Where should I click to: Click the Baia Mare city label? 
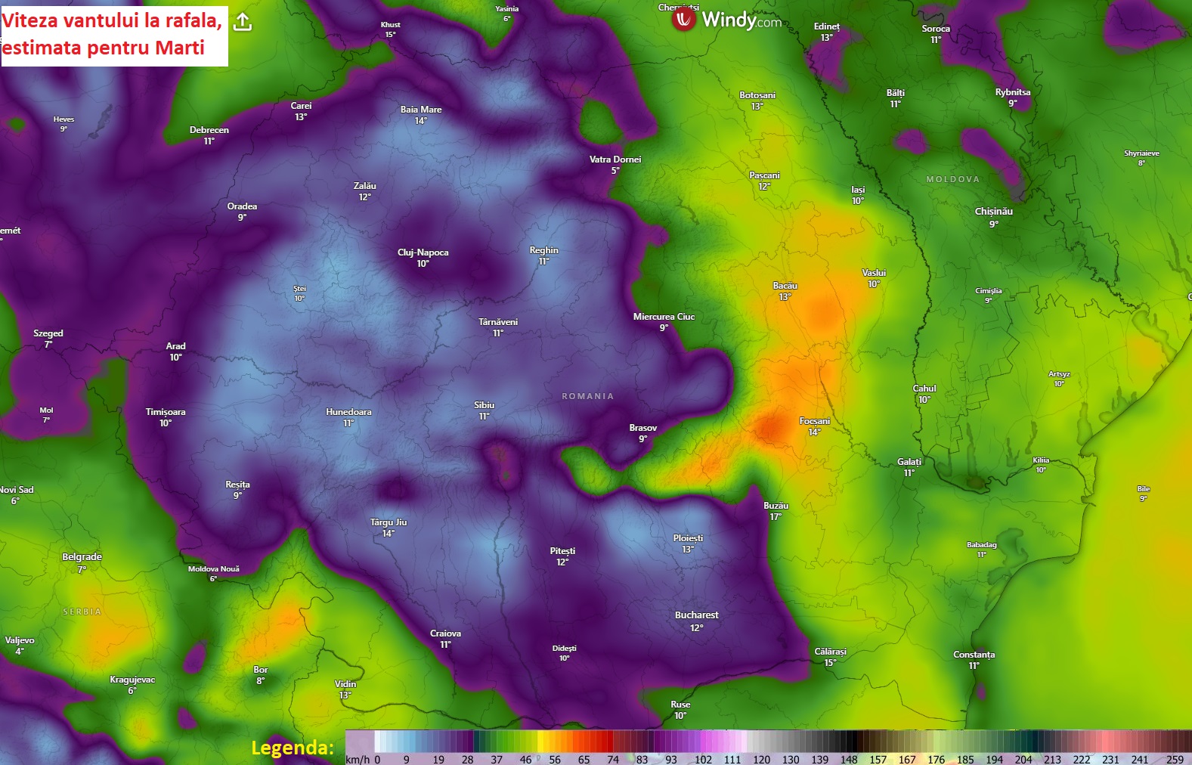click(x=421, y=110)
